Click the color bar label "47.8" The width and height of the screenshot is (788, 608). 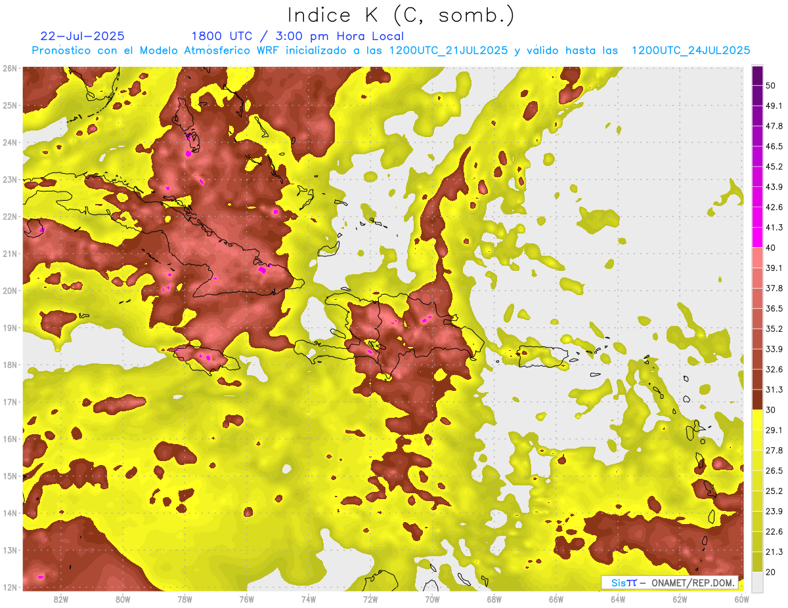pos(774,127)
